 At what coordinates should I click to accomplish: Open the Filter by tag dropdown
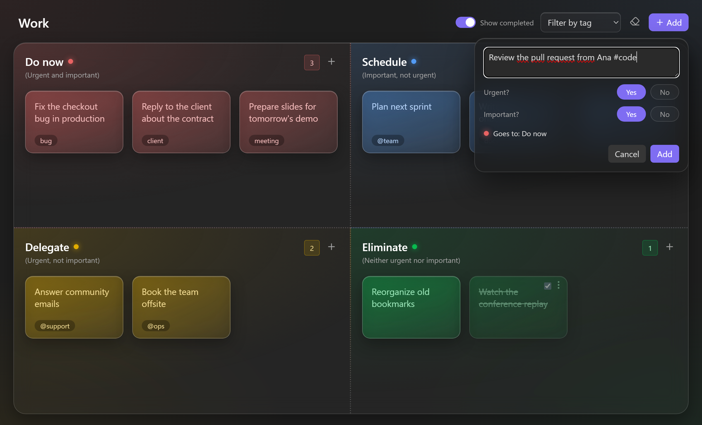580,23
